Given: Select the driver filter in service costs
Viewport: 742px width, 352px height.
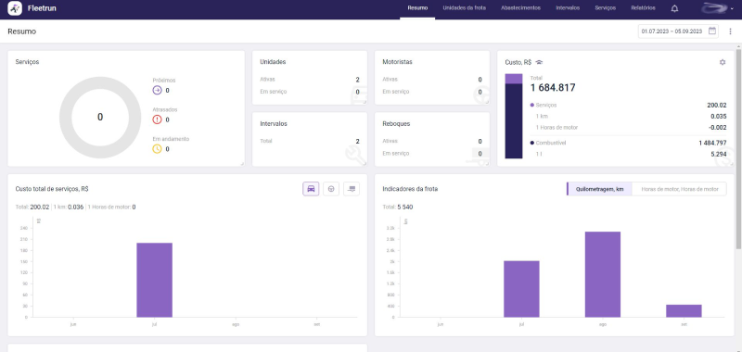Looking at the screenshot, I should tap(331, 189).
